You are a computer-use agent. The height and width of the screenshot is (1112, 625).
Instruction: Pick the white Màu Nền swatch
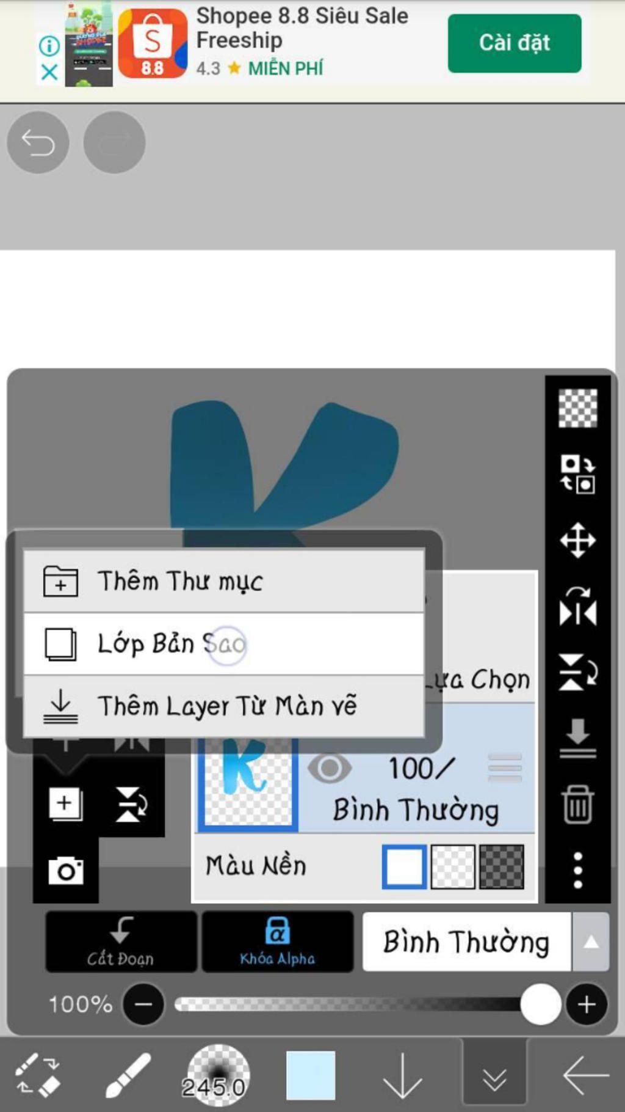tap(404, 866)
